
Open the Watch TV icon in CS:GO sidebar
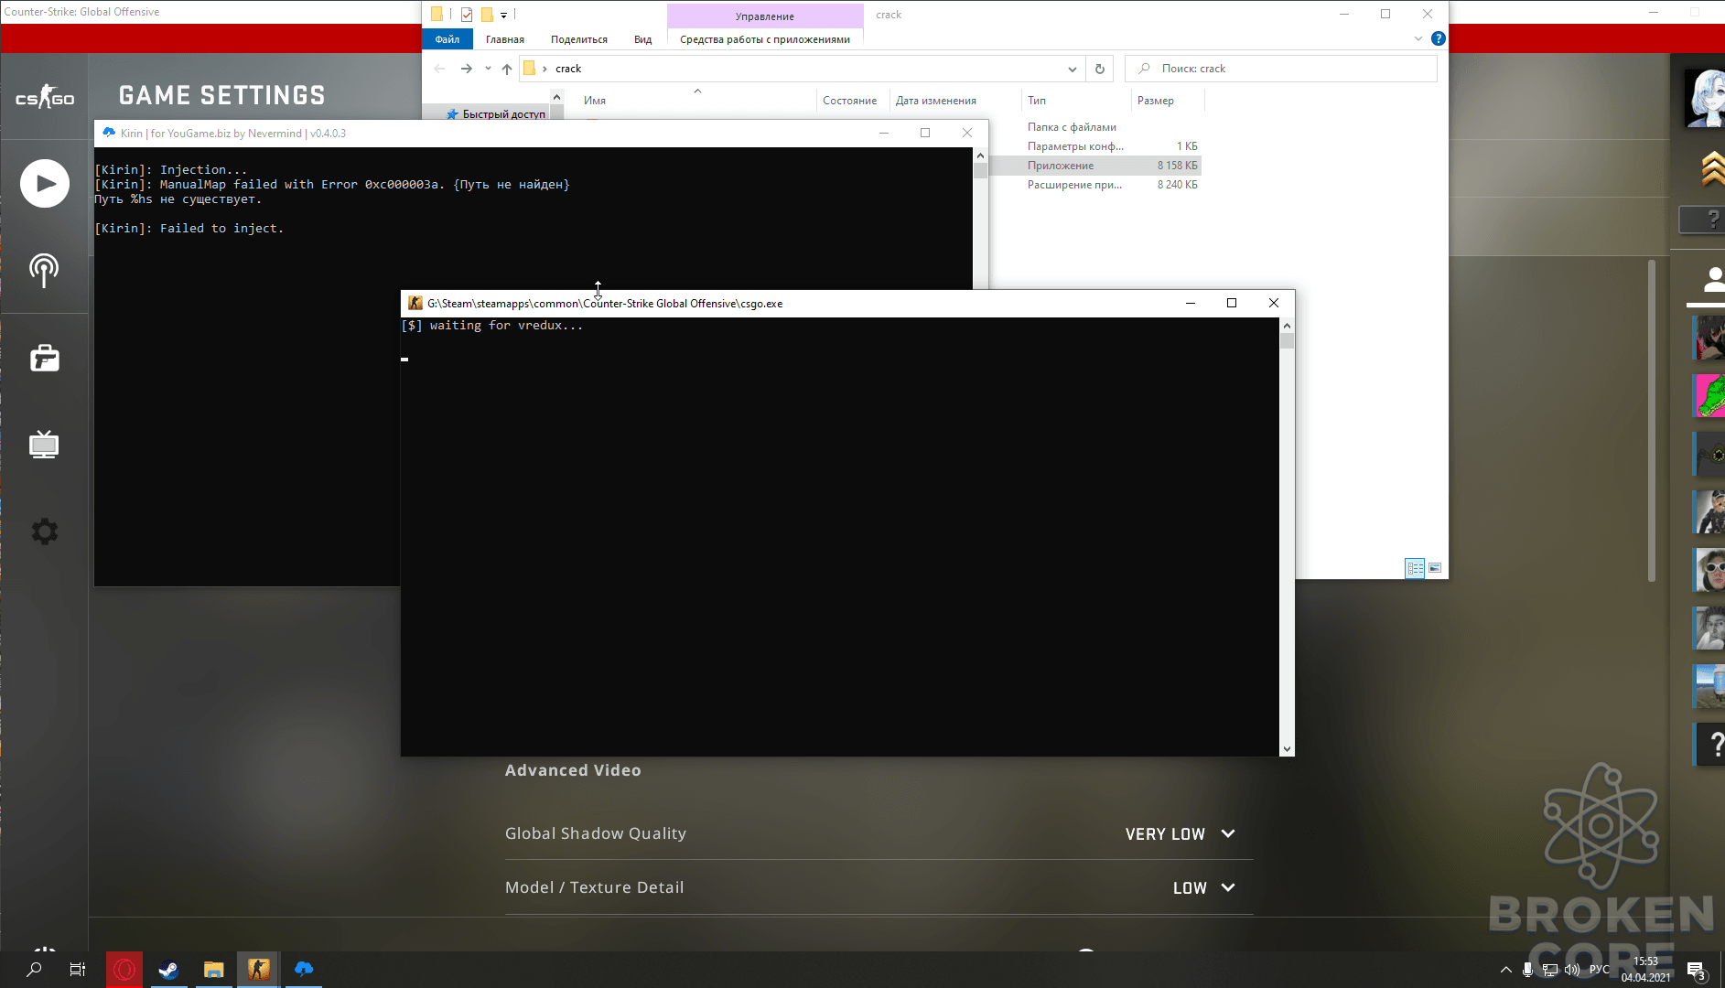44,445
